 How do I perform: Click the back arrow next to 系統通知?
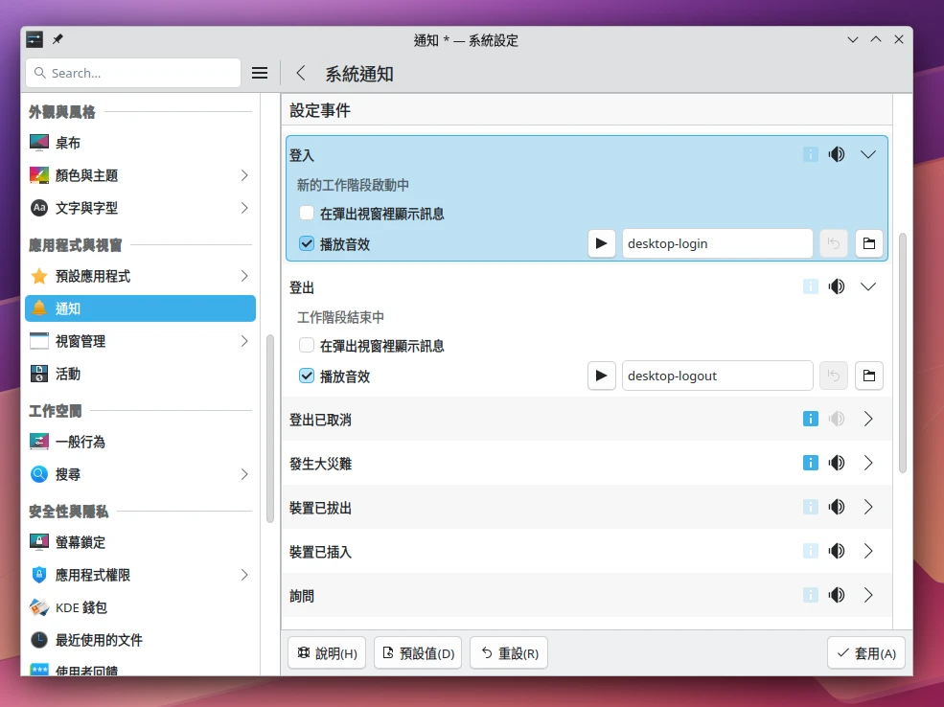coord(301,73)
